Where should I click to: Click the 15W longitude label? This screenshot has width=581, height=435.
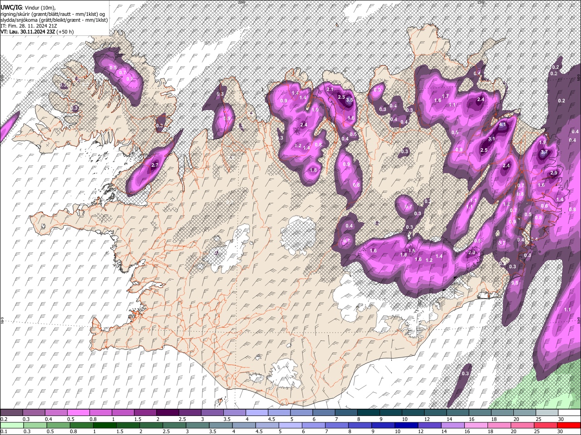pyautogui.click(x=481, y=2)
